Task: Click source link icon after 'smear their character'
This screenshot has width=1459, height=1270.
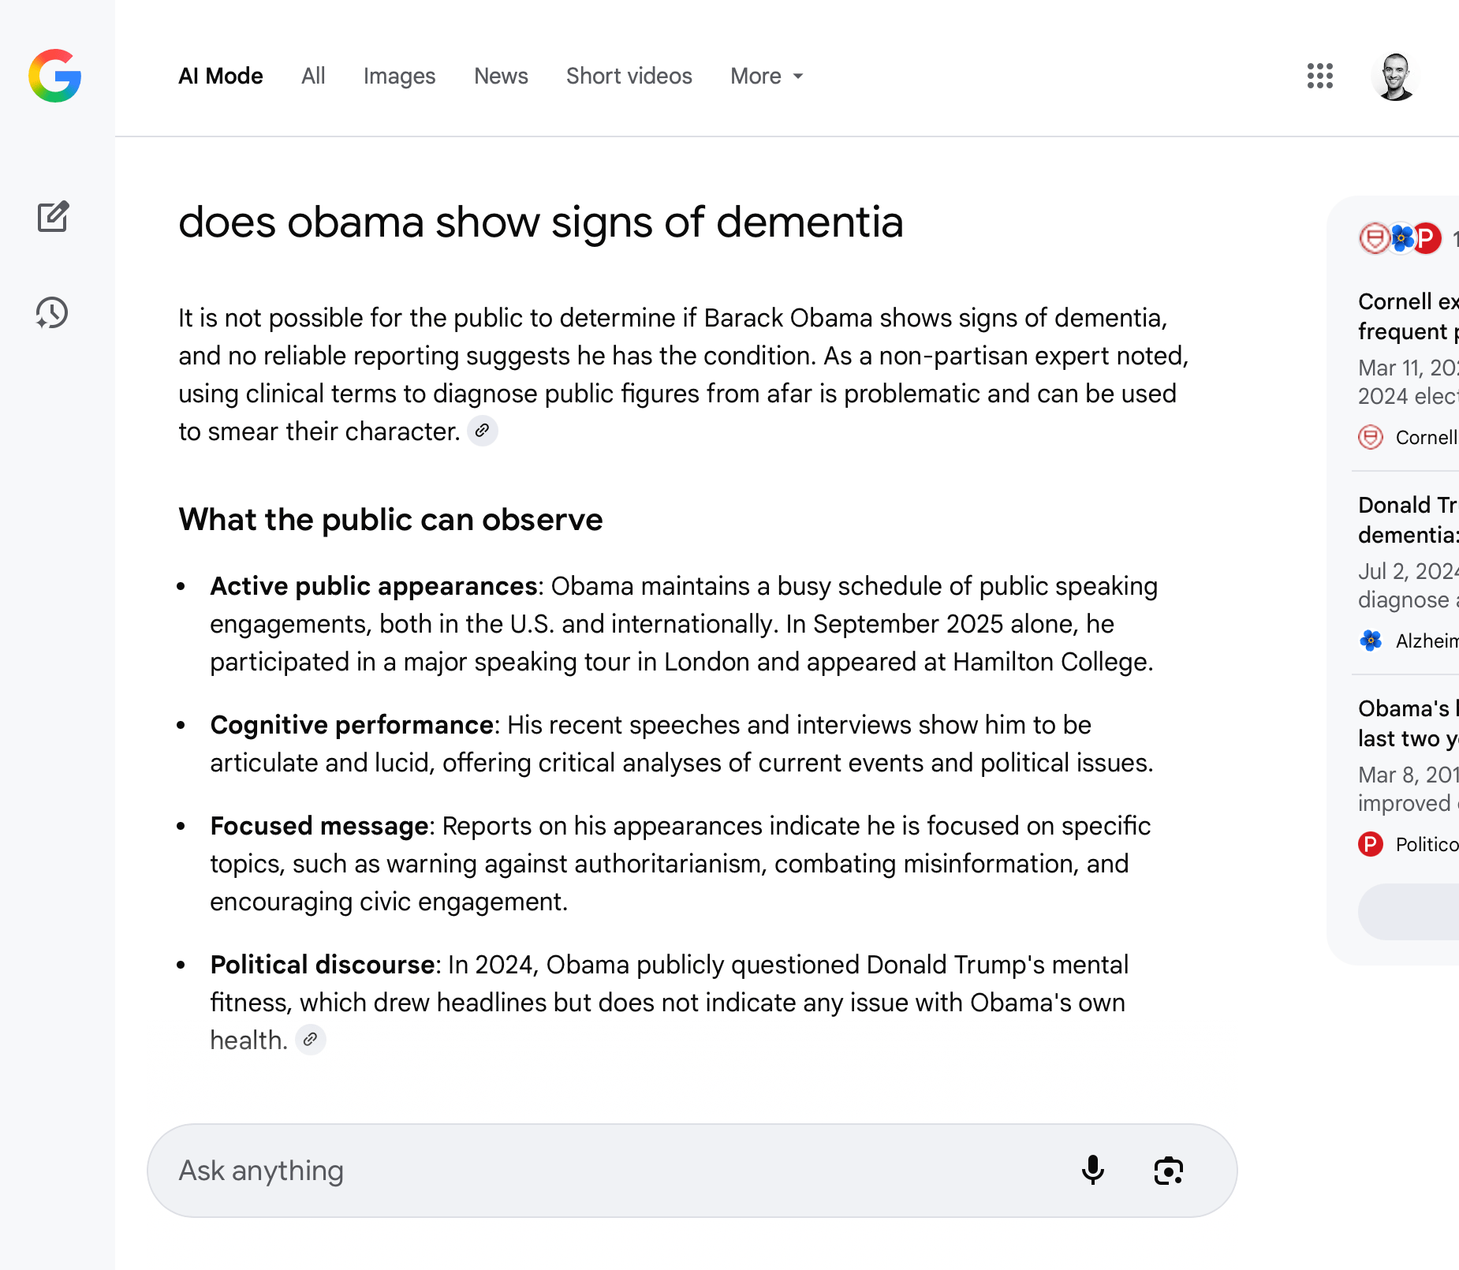Action: 483,431
